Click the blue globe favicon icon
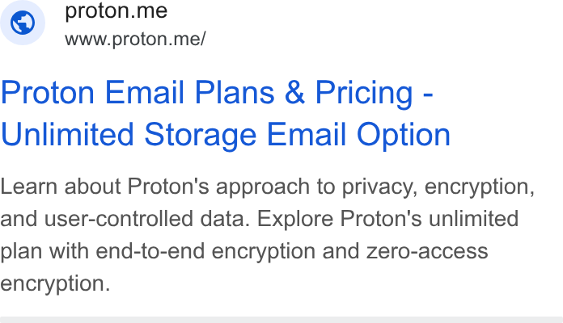The image size is (563, 323). [23, 23]
